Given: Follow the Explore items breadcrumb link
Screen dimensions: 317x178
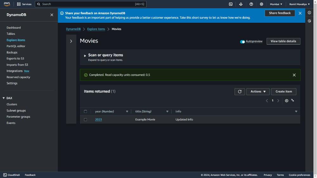Looking at the screenshot, I should (x=96, y=29).
